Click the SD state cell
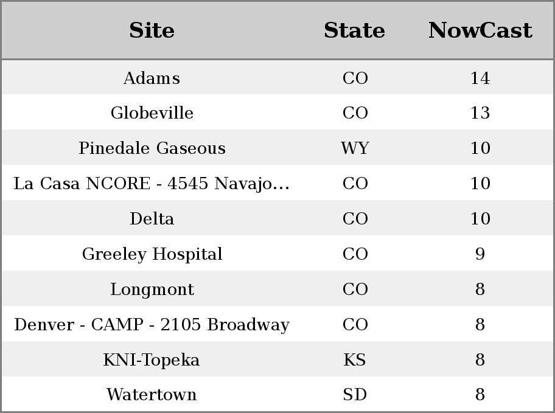Image resolution: width=555 pixels, height=413 pixels. coord(355,394)
